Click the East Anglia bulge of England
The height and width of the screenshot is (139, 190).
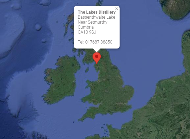point(129,92)
